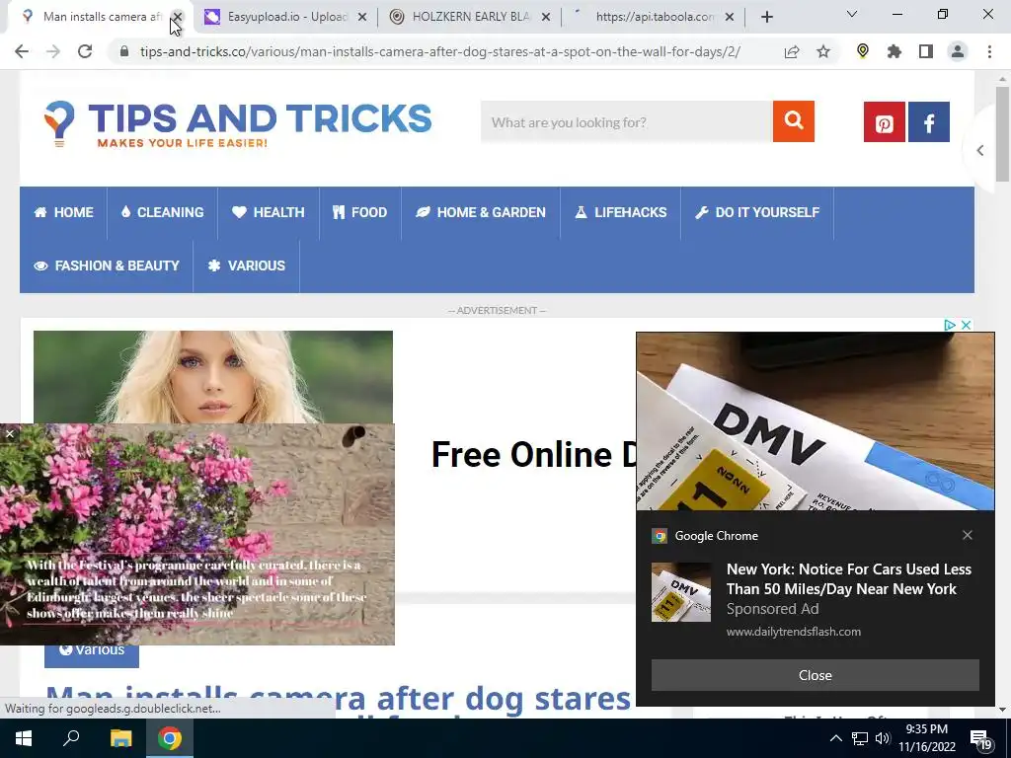Open the CLEANING category
Screen dimensions: 1011x758
tap(163, 212)
